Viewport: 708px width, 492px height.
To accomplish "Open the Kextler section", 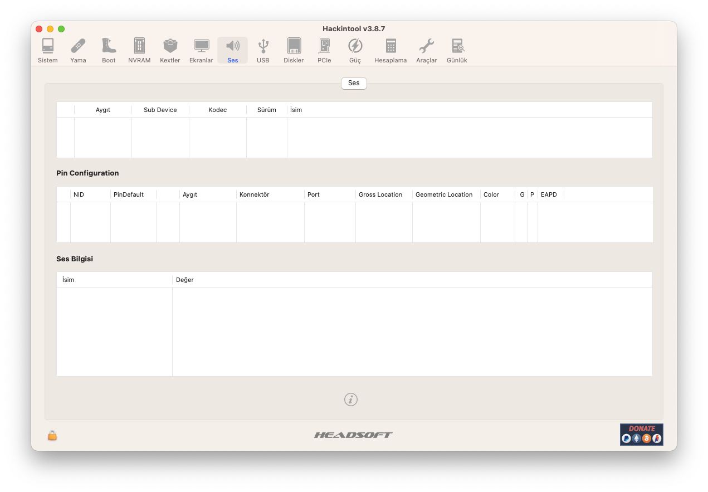I will (170, 50).
